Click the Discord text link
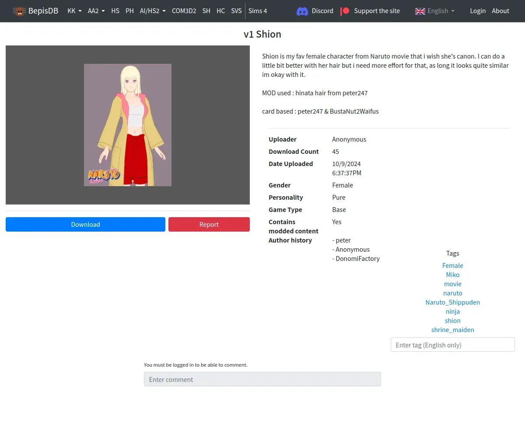Screen dimensions: 525x437 pos(322,11)
